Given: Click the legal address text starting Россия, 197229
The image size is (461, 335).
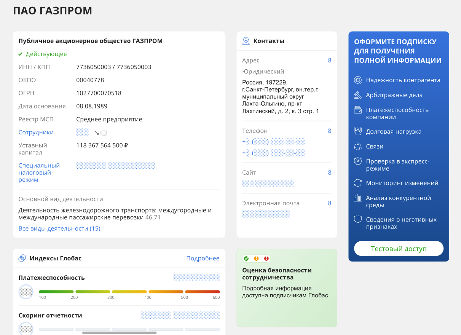Looking at the screenshot, I should (281, 97).
